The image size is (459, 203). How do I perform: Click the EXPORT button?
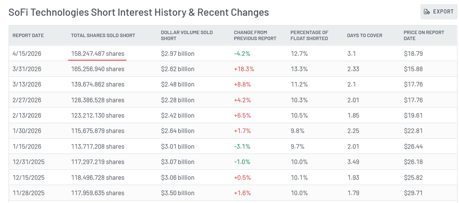(x=439, y=12)
